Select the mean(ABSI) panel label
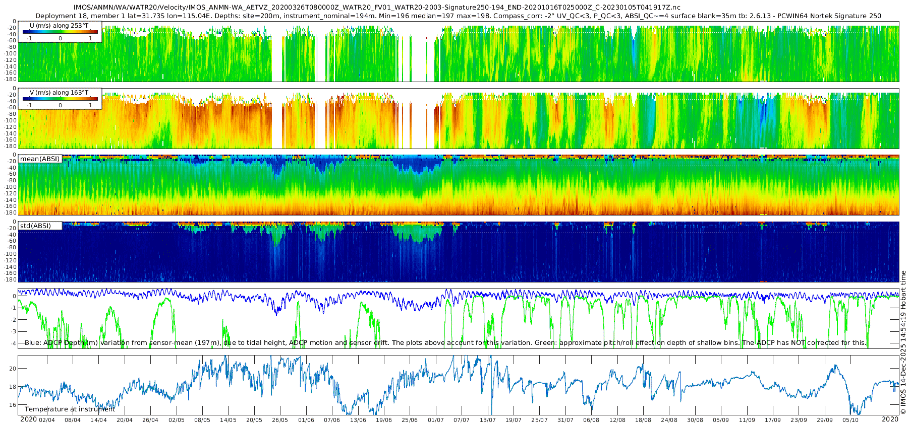 click(x=40, y=159)
